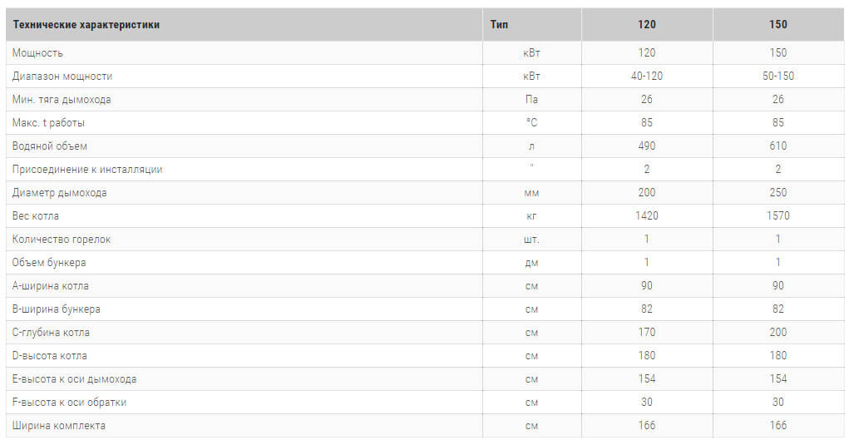Click the "Диапазон мощности" row label
The image size is (849, 445).
point(62,77)
